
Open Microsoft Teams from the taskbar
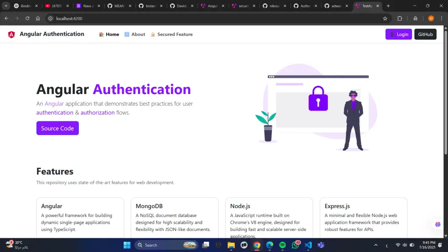point(321,245)
